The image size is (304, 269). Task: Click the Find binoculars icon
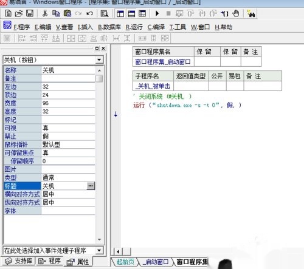251,13
